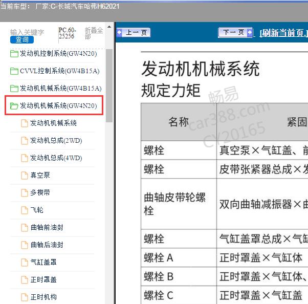Click the 名称 table column header
This screenshot has height=304, width=308.
pos(179,122)
